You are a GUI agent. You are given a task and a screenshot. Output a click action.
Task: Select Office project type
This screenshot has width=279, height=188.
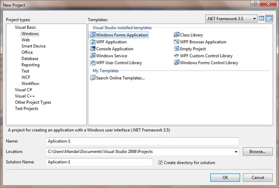coord(27,52)
